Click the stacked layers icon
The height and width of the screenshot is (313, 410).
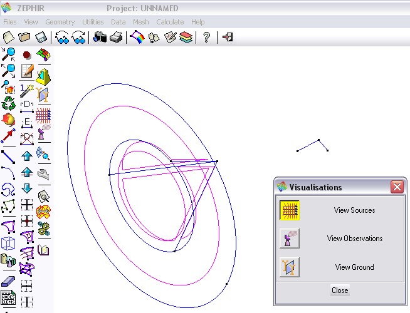[x=186, y=38]
